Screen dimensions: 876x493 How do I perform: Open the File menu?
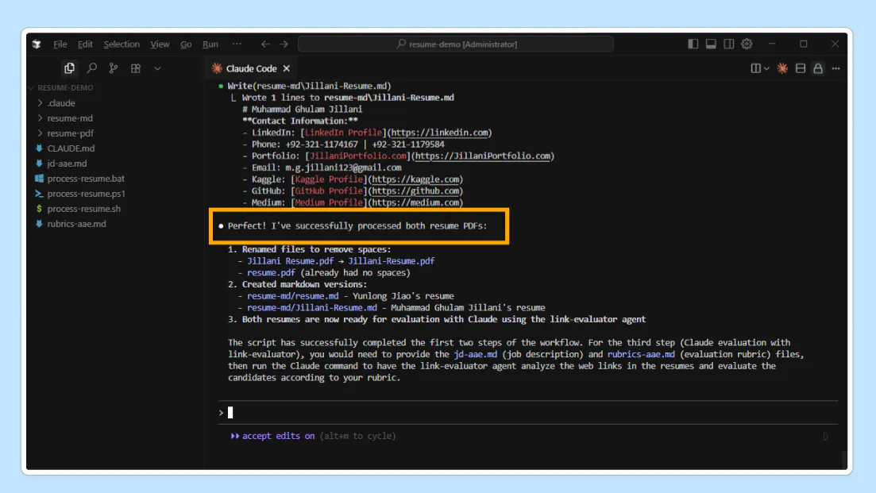click(60, 44)
